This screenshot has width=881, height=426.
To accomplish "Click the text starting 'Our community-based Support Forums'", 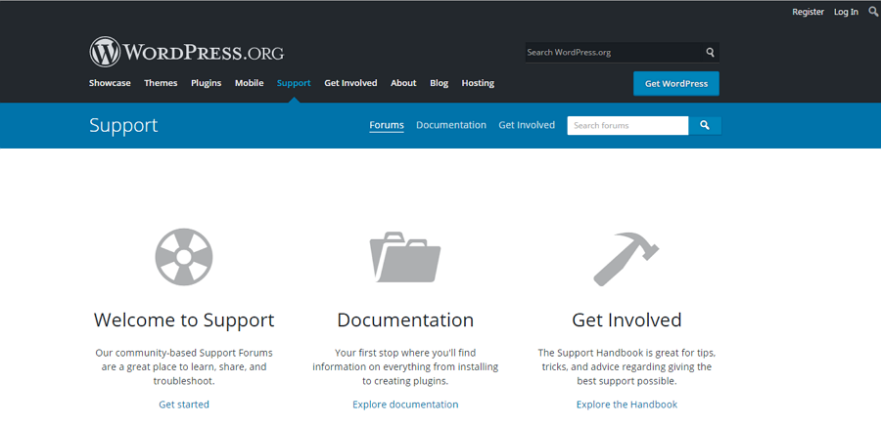I will 184,367.
